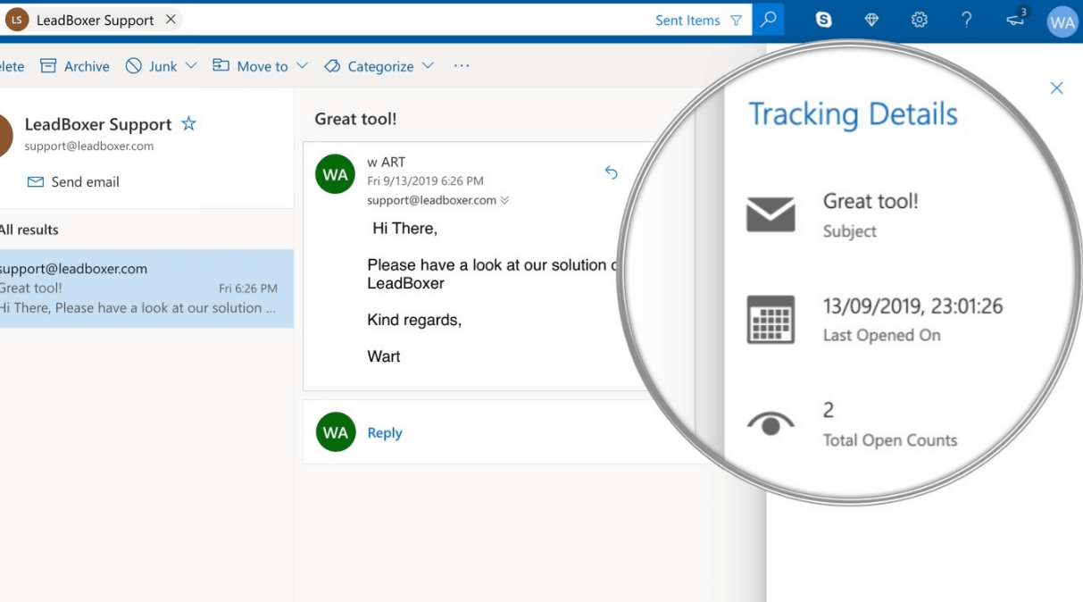Image resolution: width=1083 pixels, height=602 pixels.
Task: Close the Tracking Details panel
Action: pyautogui.click(x=1057, y=88)
